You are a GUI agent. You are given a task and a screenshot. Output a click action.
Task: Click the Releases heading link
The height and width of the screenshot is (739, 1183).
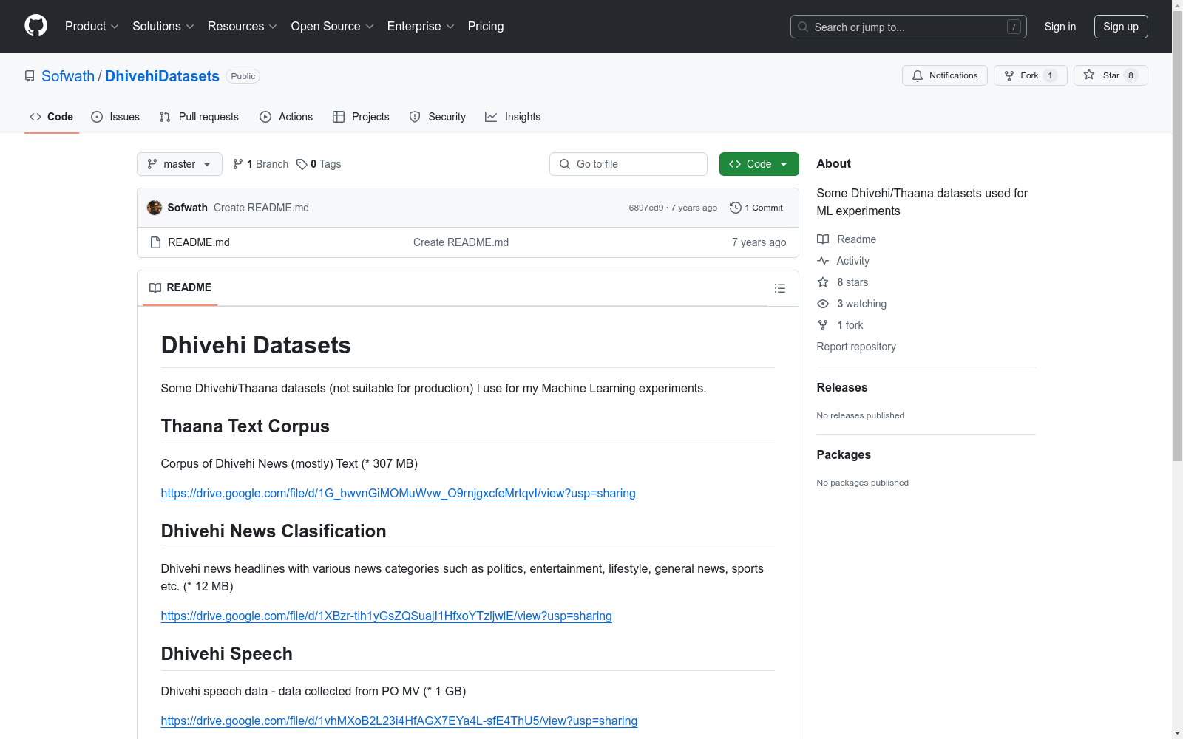coord(842,387)
